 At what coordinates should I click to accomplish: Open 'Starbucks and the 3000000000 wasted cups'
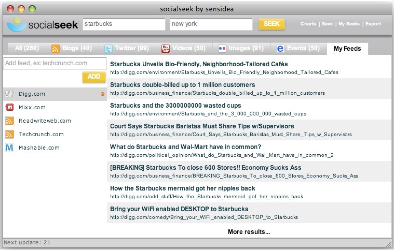click(175, 106)
